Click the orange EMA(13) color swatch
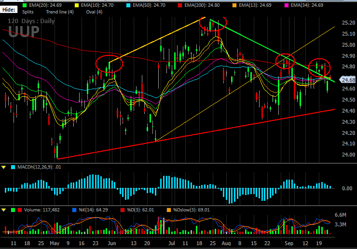Image resolution: width=357 pixels, height=249 pixels. [234, 5]
